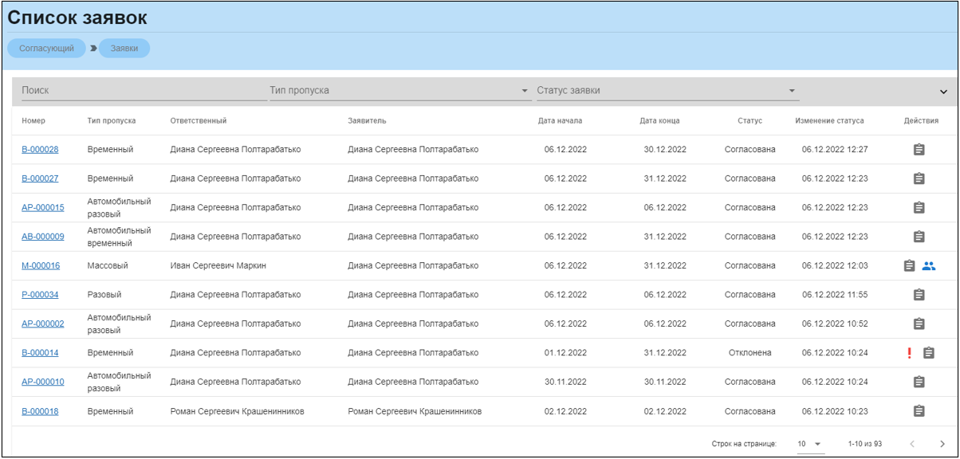Select the Заявки breadcrumb chip
This screenshot has height=459, width=960.
coord(124,49)
